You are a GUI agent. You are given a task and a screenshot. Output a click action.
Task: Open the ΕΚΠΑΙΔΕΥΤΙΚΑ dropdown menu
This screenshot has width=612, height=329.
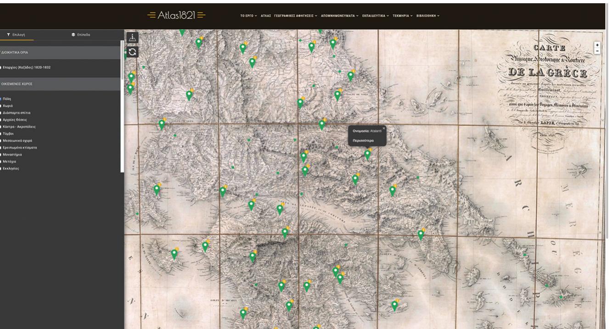coord(376,16)
